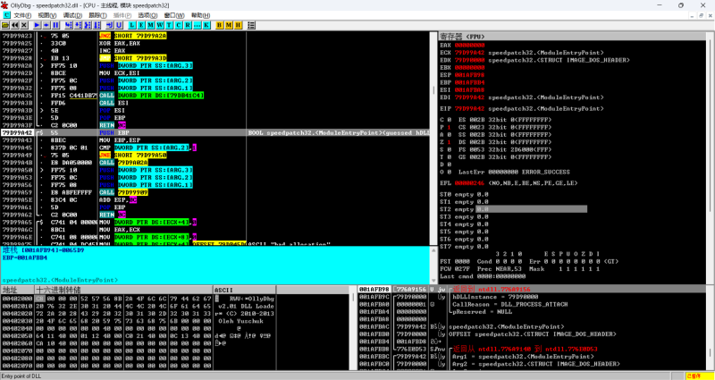The image size is (715, 380).
Task: Select the PUSH EBP line at 79D99A42
Action: click(x=214, y=132)
